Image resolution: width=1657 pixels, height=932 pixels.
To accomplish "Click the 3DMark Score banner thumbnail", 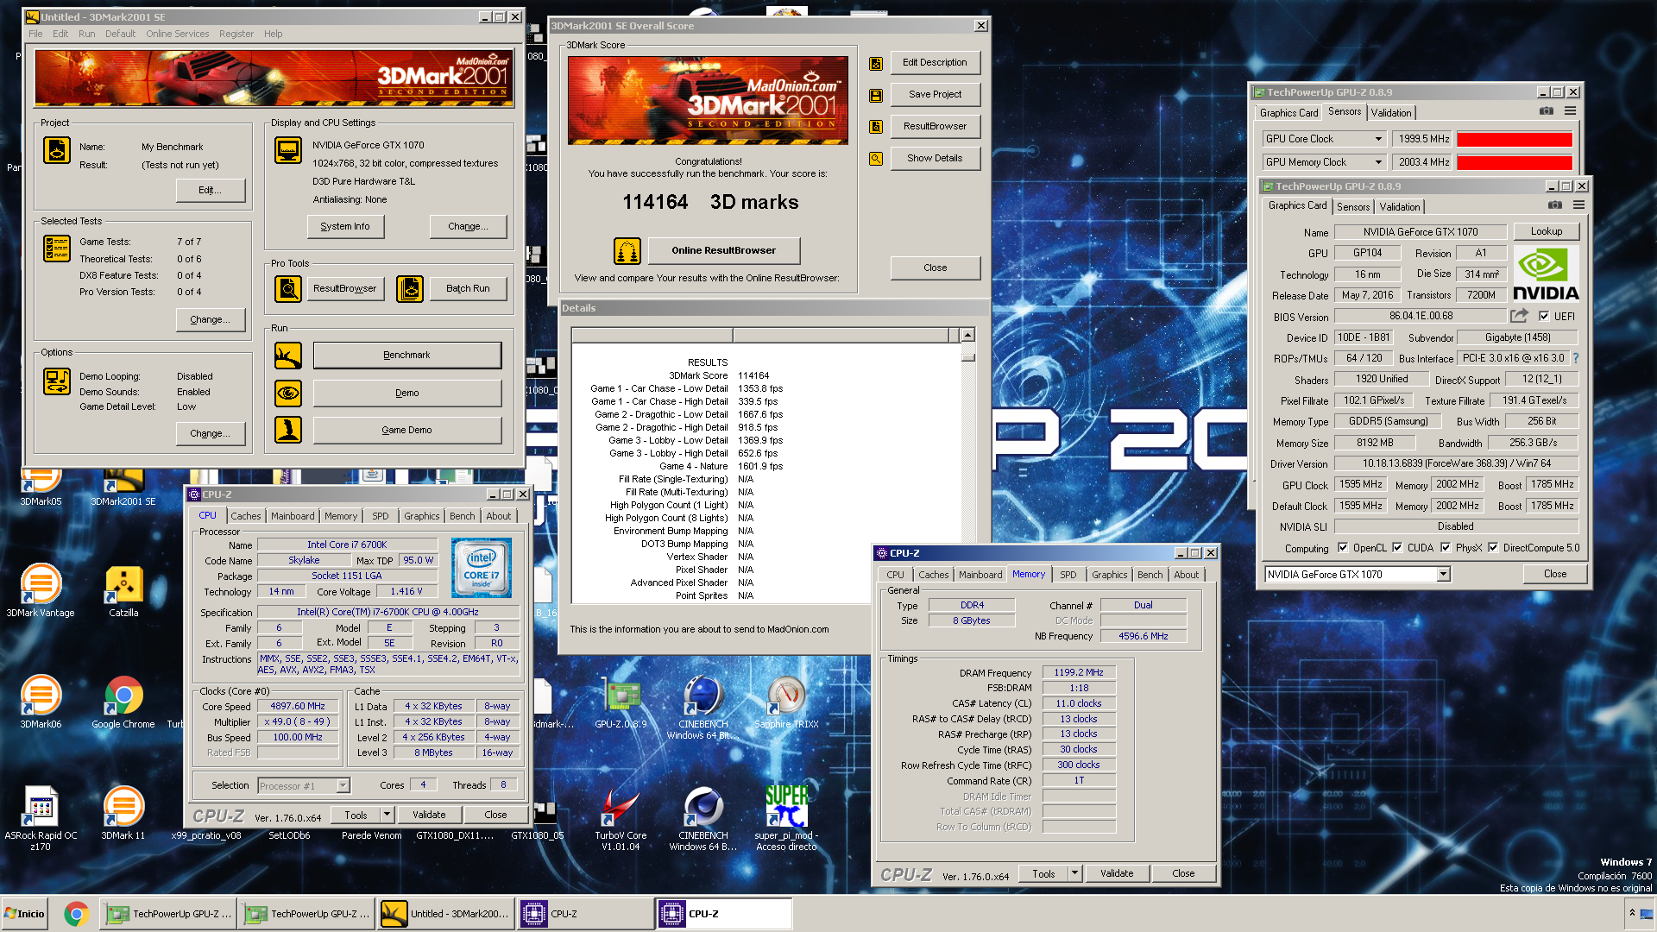I will pos(708,100).
